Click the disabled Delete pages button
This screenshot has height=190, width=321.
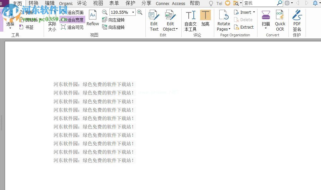(x=243, y=20)
